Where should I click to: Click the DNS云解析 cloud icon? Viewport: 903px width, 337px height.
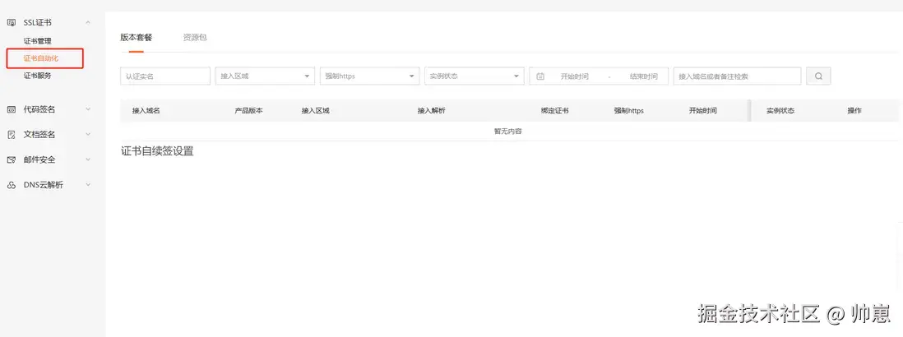11,185
